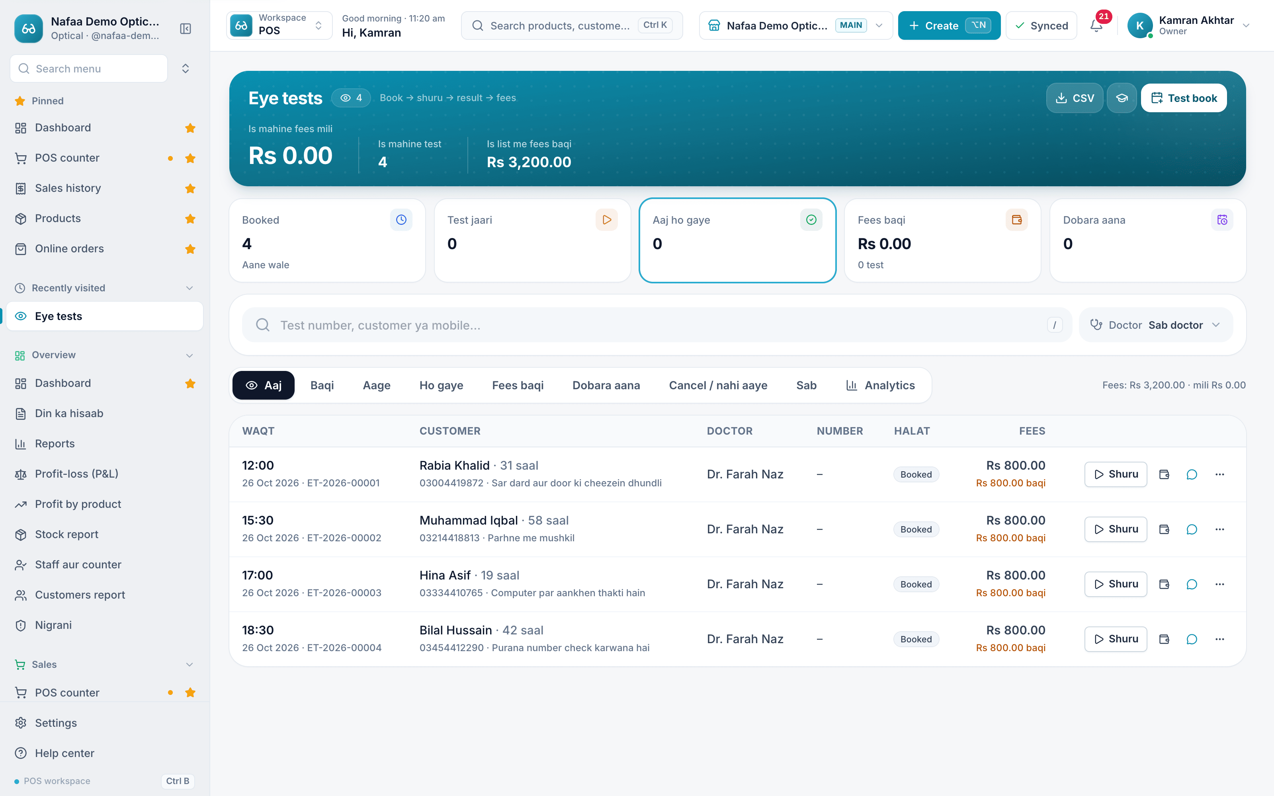Open wallet fees icon for Muhammad Iqbal
This screenshot has height=796, width=1274.
[x=1164, y=529]
